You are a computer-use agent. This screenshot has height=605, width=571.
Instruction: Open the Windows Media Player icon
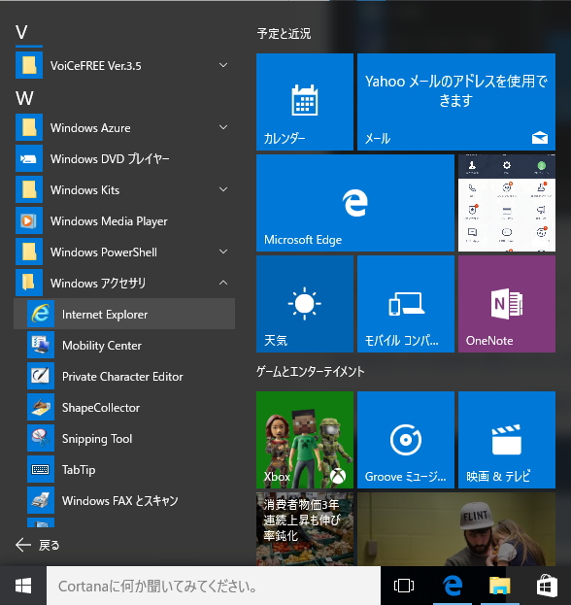pyautogui.click(x=29, y=220)
